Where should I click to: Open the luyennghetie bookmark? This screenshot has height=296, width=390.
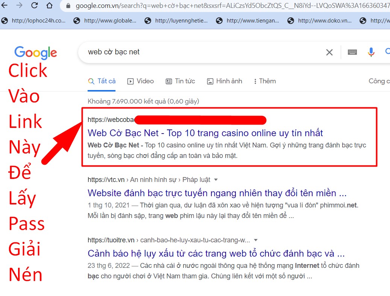pos(176,21)
